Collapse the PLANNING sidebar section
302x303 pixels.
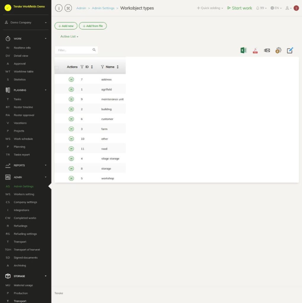click(25, 90)
